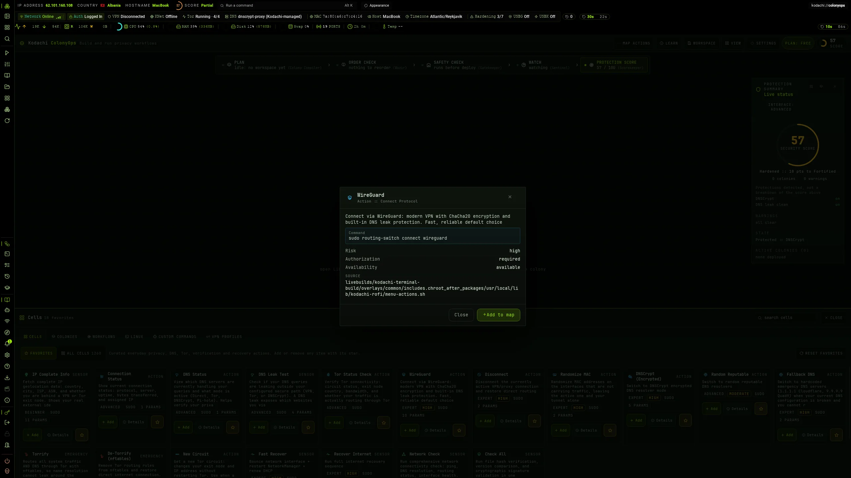
Task: Toggle favorite star on Randomize MAC card
Action: coord(610,431)
